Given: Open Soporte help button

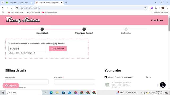Looking at the screenshot, I should 11,85.
